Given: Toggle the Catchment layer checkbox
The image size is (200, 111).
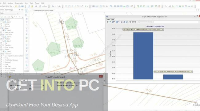Looking at the screenshot, I should pyautogui.click(x=1, y=54).
